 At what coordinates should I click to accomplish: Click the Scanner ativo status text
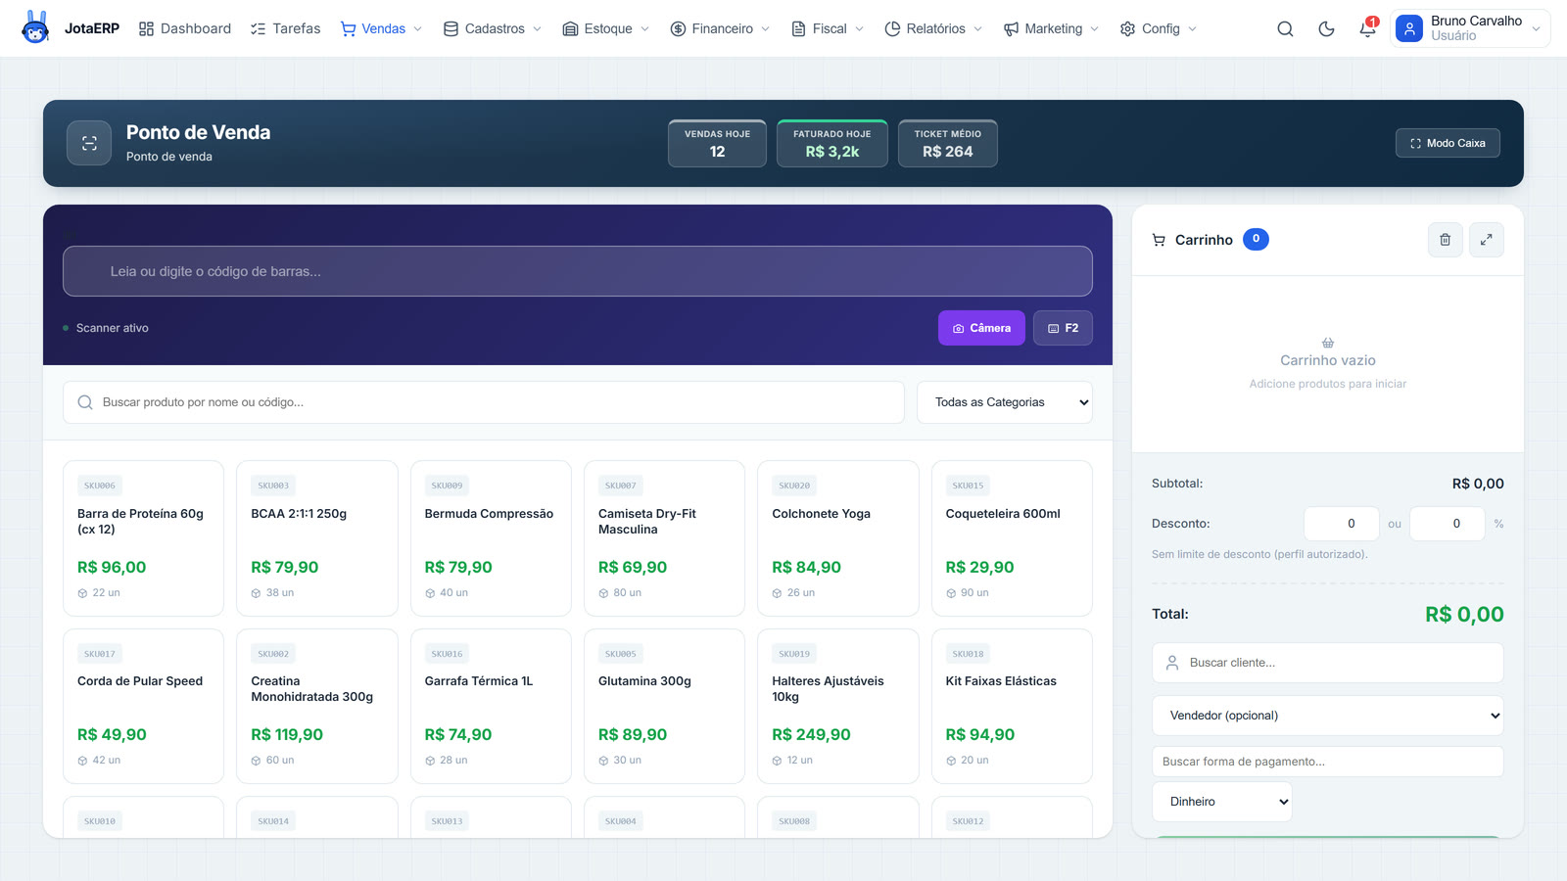click(113, 328)
